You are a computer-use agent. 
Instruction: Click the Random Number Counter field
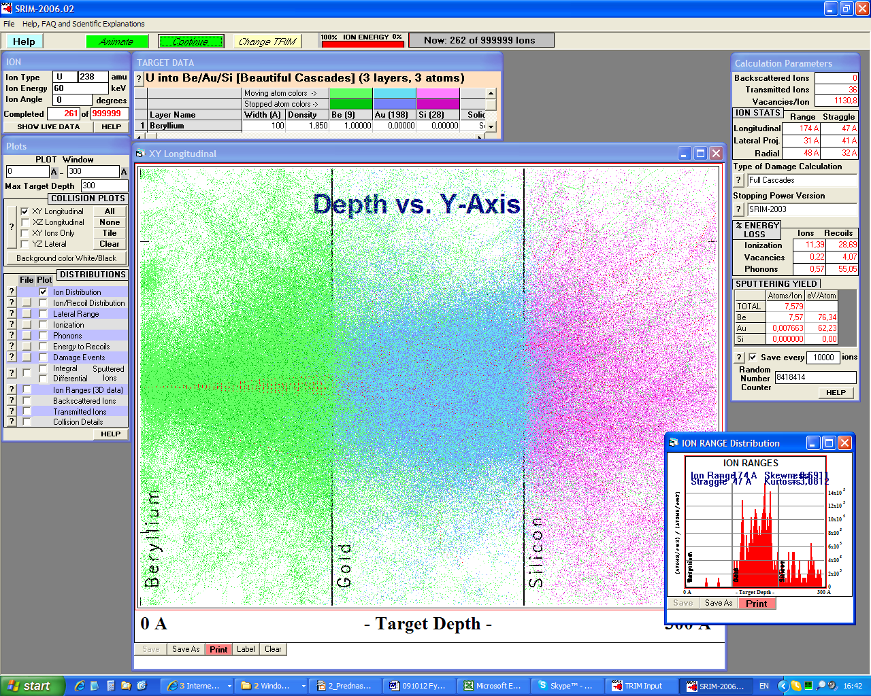[x=815, y=377]
